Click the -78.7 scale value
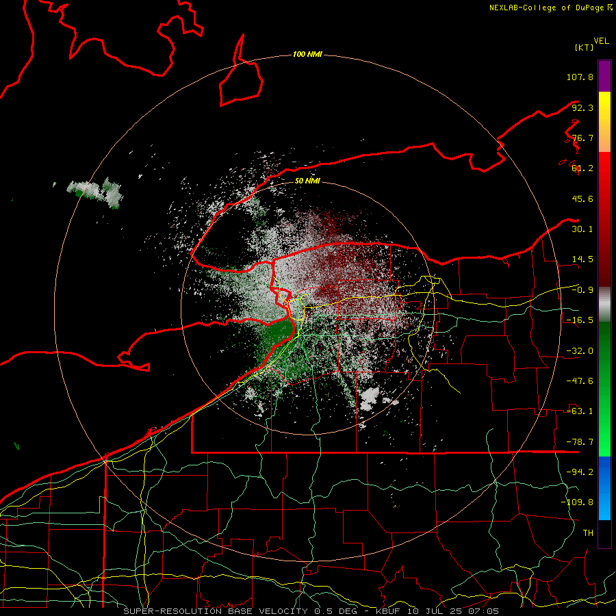 (x=580, y=442)
